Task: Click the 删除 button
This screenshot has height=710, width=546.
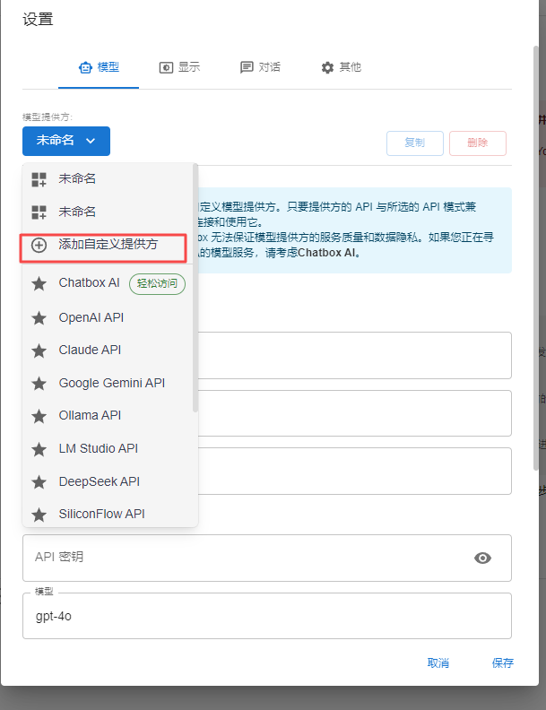Action: coord(478,143)
